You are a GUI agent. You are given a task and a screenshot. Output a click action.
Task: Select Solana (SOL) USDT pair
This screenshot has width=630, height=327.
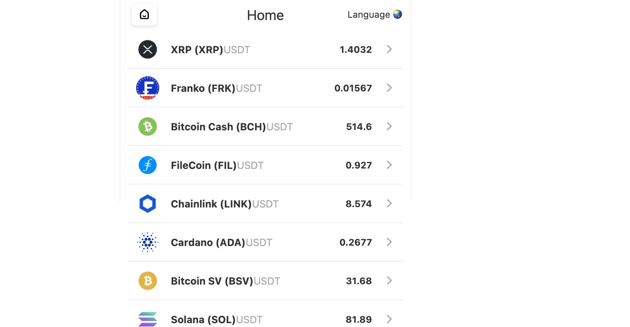pyautogui.click(x=217, y=320)
